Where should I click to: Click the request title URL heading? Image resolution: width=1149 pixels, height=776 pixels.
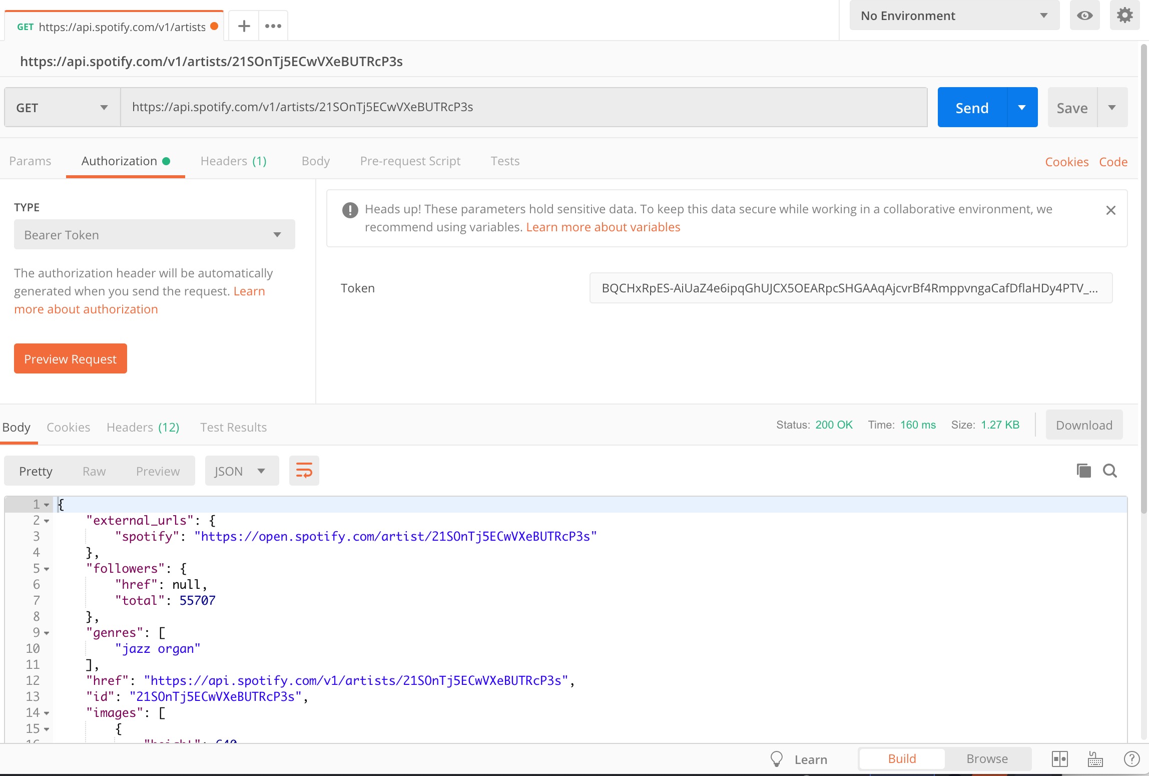[211, 62]
